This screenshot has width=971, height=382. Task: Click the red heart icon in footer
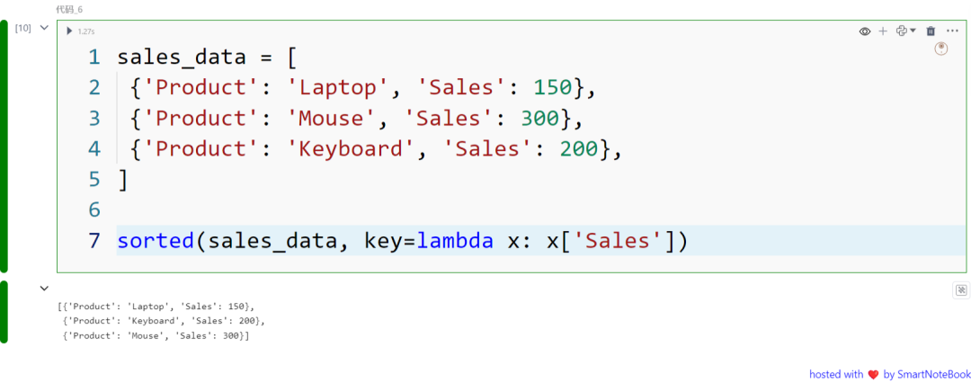873,375
